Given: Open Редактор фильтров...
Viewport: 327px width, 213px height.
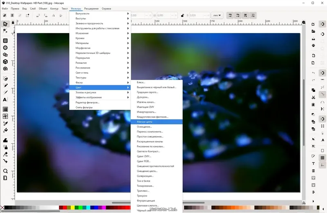Looking at the screenshot, I should pyautogui.click(x=100, y=102).
